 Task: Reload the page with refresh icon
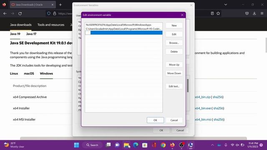20,13
